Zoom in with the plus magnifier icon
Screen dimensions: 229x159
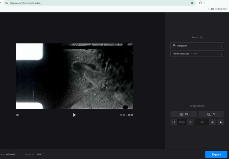[x=190, y=122]
